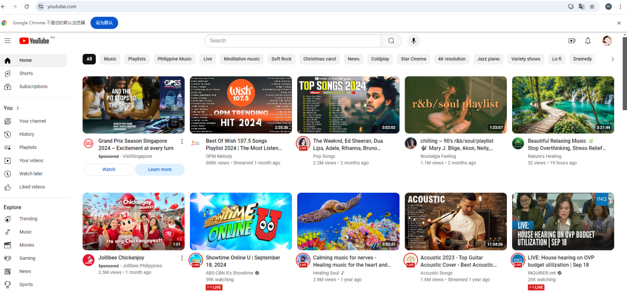
Task: Select the Christmas carol chip
Action: (319, 59)
